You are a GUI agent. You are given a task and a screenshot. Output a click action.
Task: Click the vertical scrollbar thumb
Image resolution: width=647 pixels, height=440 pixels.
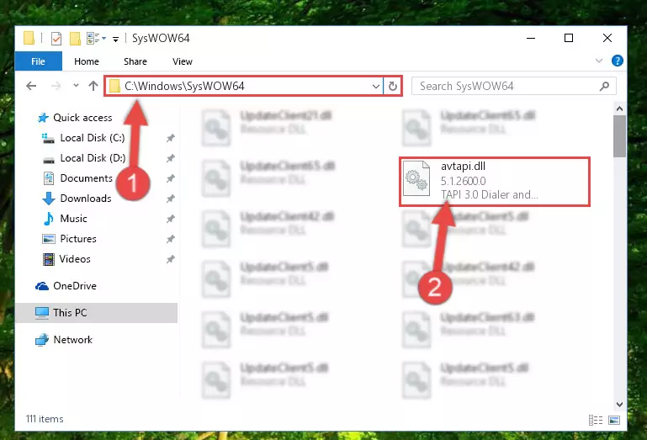coord(619,136)
